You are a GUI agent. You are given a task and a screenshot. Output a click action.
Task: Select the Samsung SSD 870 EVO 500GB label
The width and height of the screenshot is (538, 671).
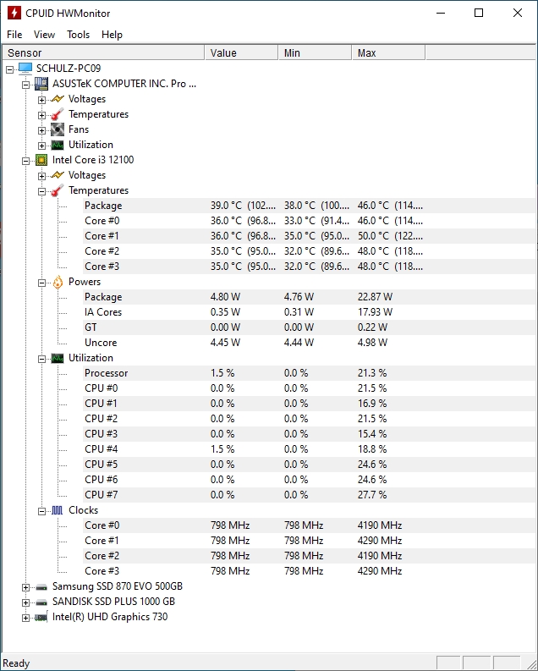point(118,586)
